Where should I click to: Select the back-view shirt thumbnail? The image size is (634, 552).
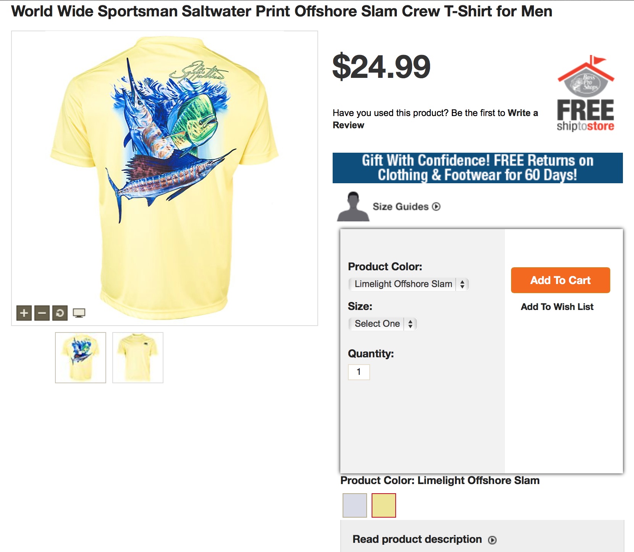[x=81, y=358]
